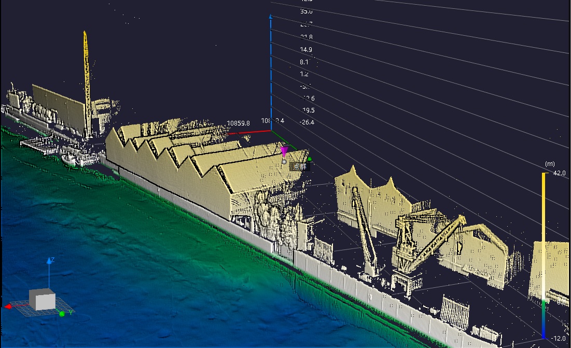The width and height of the screenshot is (571, 348).
Task: Select the magenta cone marker on the roof
Action: pyautogui.click(x=284, y=151)
